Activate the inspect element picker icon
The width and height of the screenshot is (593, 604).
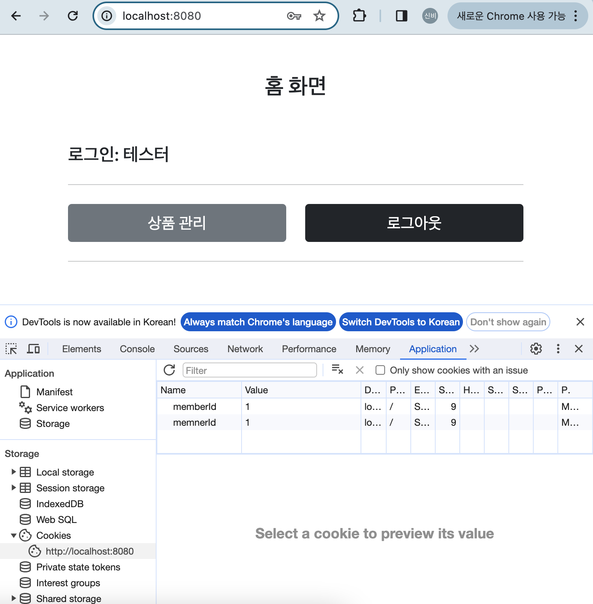[x=11, y=349]
